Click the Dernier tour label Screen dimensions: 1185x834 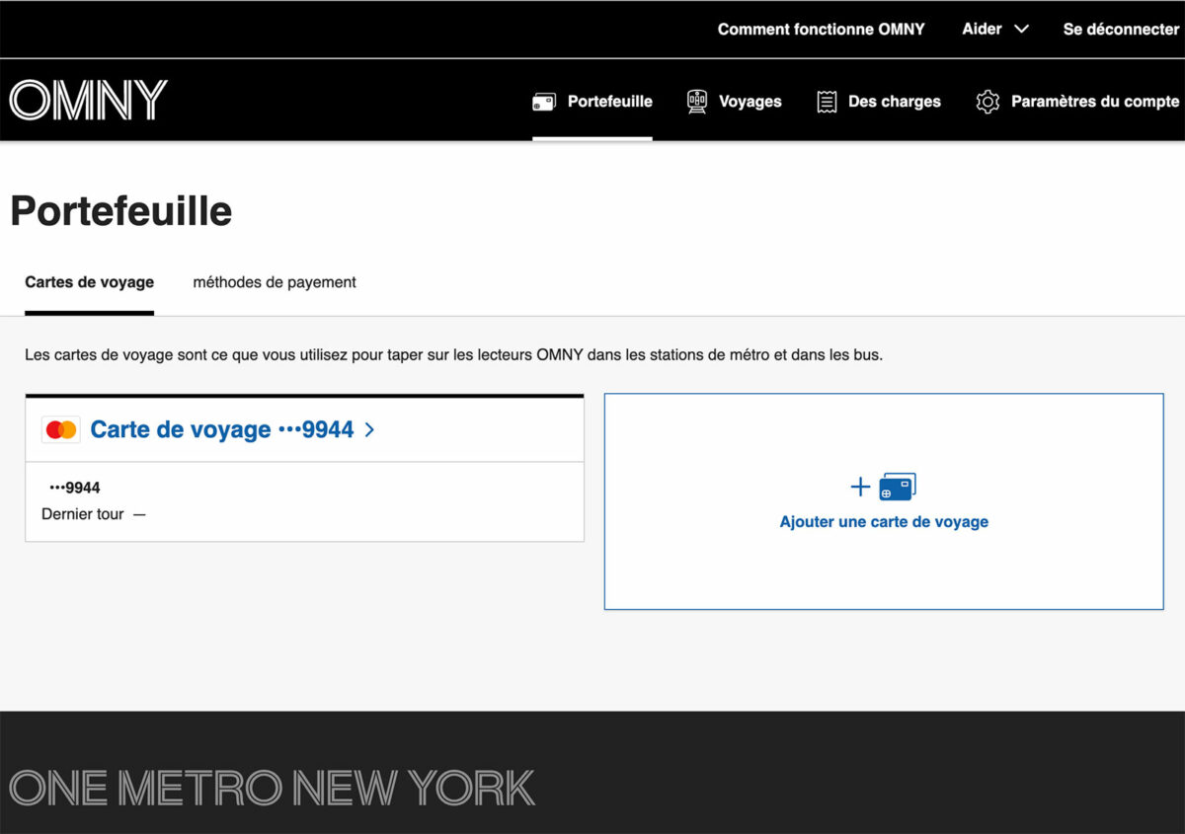[83, 514]
